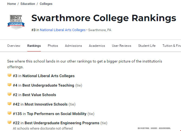181x131 pixels.
Task: Click badge icon beside Top Performers on Social Mobility
Action: (9, 113)
